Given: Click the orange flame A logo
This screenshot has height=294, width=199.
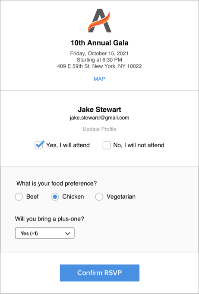Looking at the screenshot, I should (100, 20).
